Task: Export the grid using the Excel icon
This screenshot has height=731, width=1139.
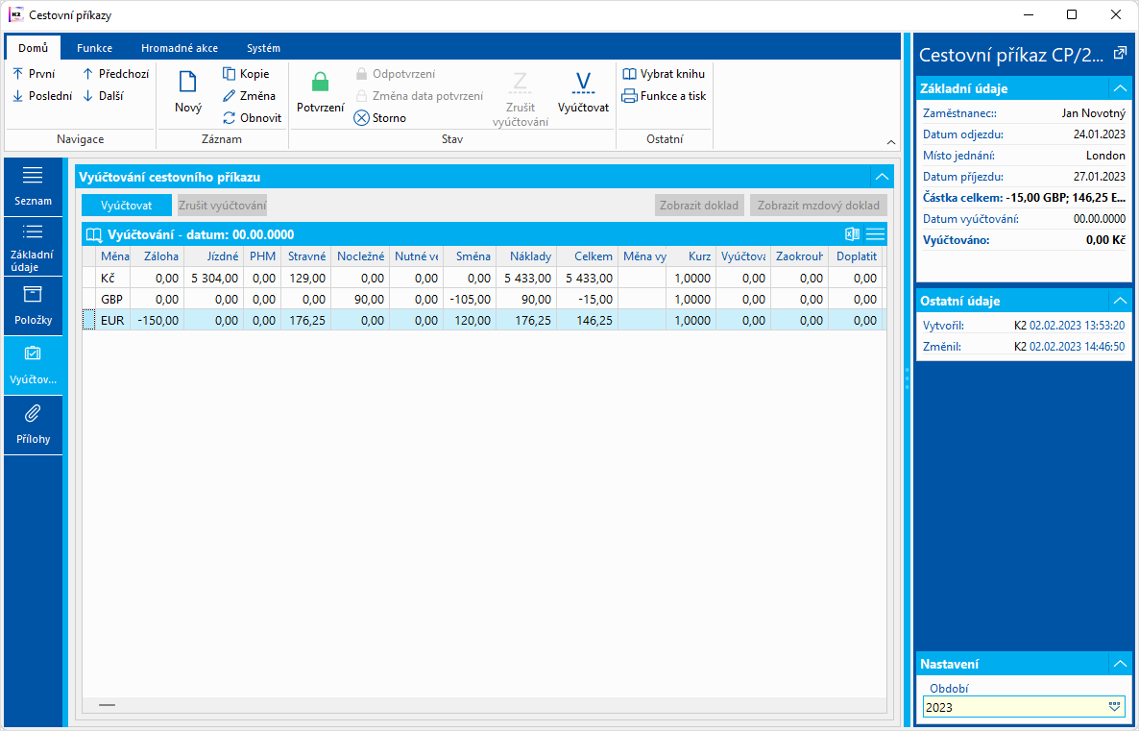Action: pyautogui.click(x=852, y=234)
